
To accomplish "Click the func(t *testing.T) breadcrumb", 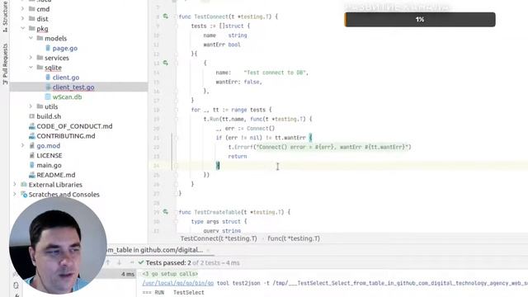I will tap(294, 238).
